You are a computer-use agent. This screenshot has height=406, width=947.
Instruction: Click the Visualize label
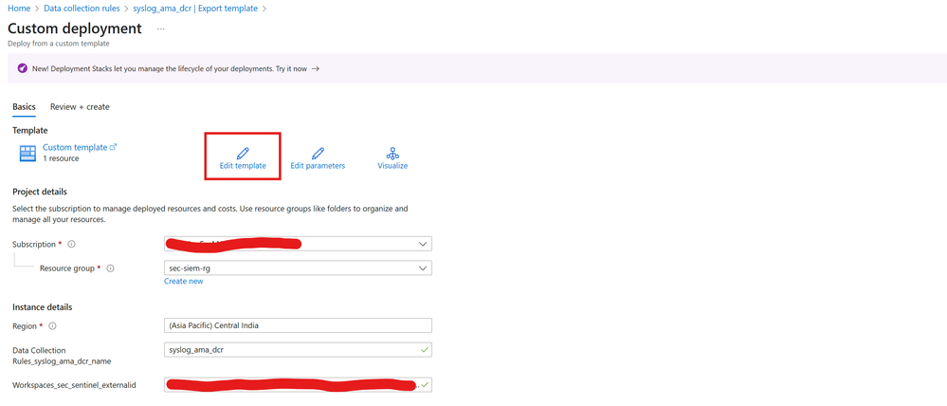(392, 166)
